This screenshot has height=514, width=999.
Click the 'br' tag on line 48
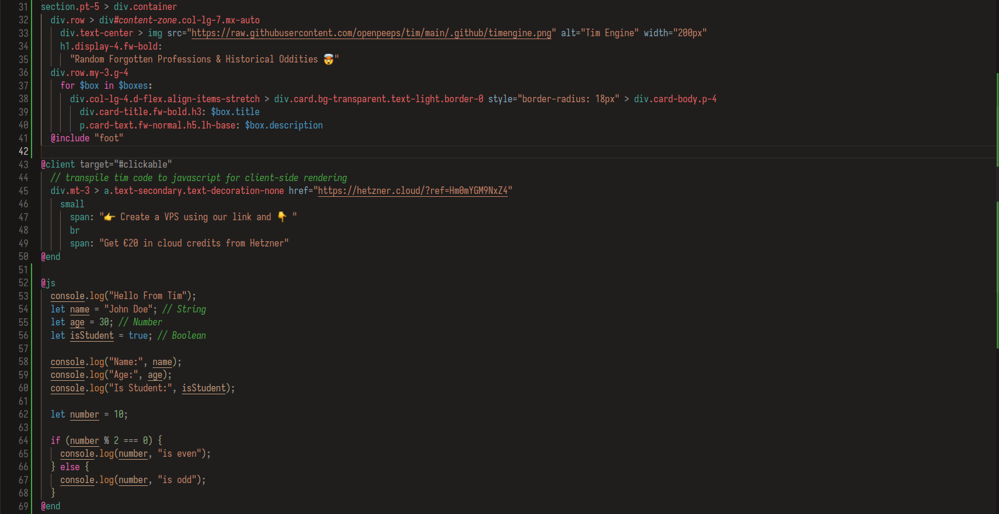pyautogui.click(x=75, y=231)
